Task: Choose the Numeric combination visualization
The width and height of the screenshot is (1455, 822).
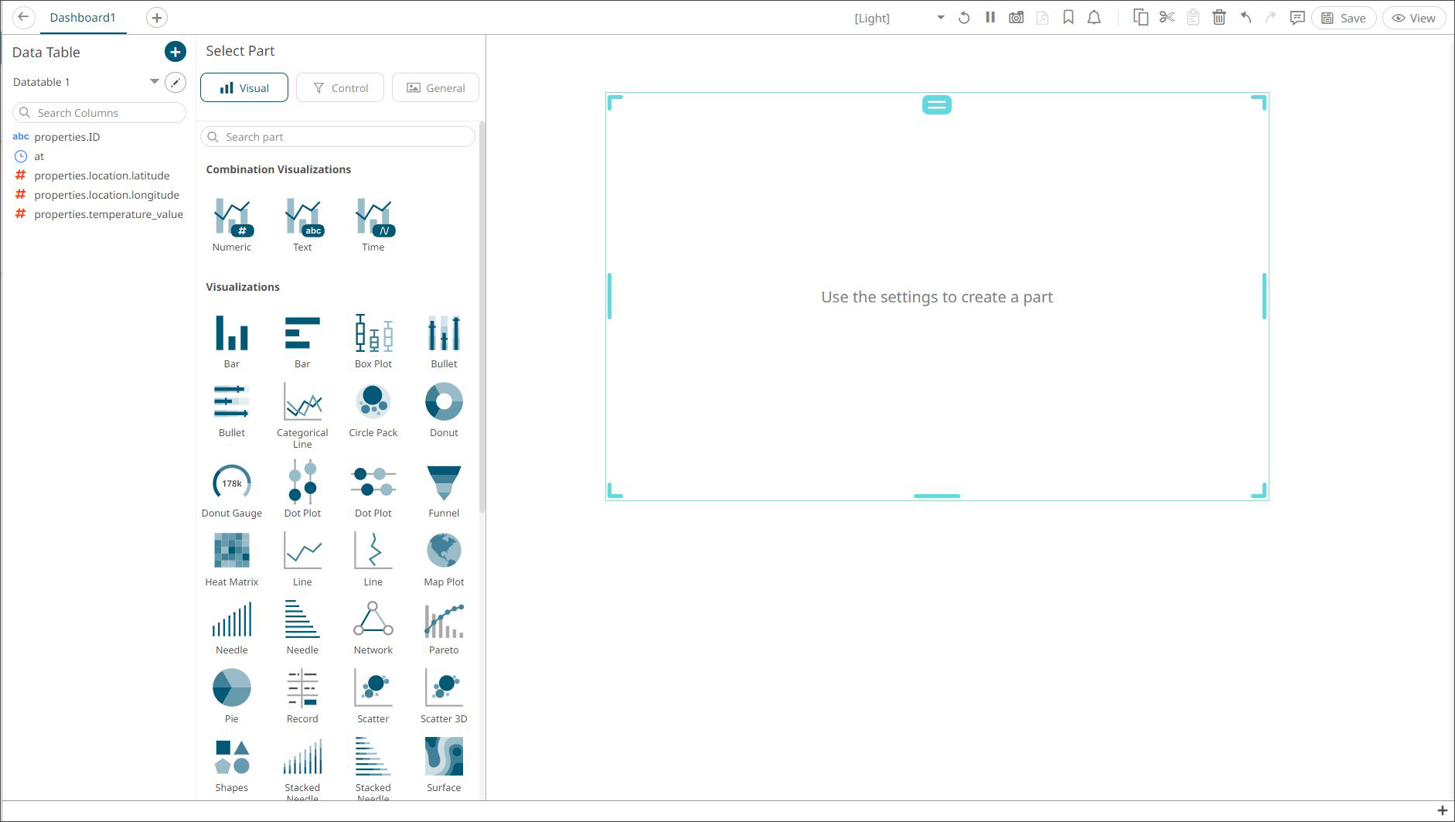Action: 232,225
